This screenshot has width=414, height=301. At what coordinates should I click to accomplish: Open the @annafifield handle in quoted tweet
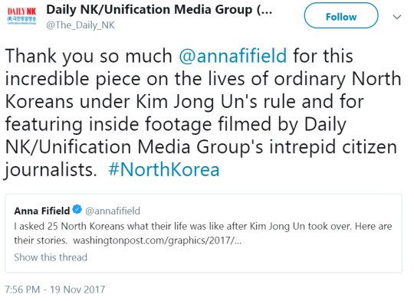(x=113, y=211)
